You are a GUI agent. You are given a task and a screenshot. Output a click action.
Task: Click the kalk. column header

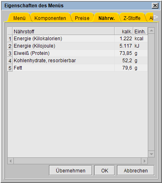(x=124, y=31)
